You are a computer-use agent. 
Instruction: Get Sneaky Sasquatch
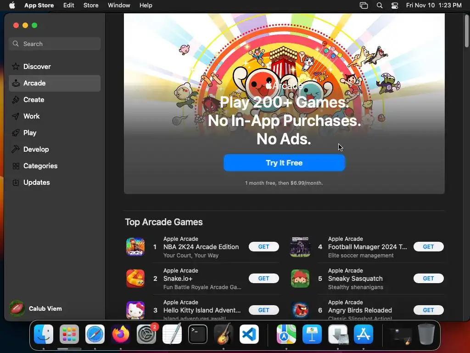(x=428, y=279)
